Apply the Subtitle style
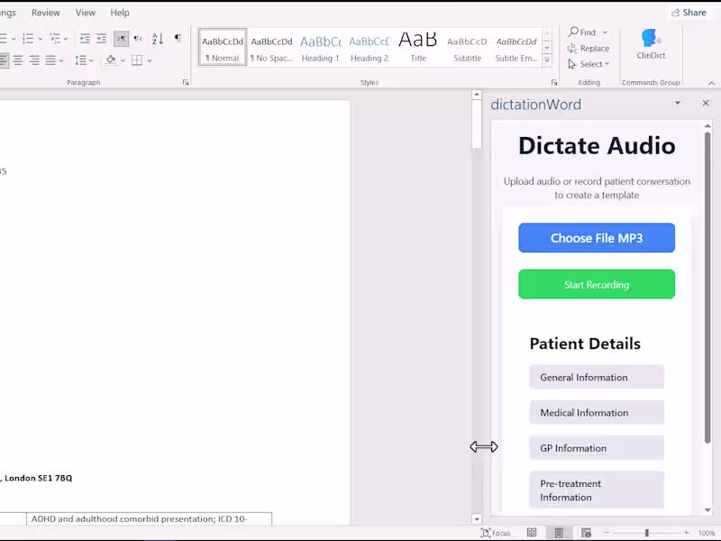This screenshot has height=541, width=721. (x=467, y=48)
